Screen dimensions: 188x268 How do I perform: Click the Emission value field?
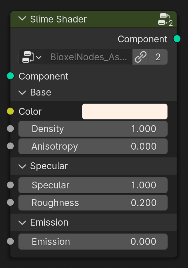click(x=93, y=242)
